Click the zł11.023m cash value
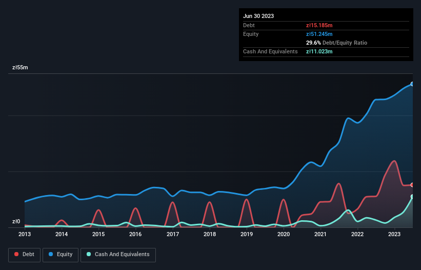 [319, 51]
